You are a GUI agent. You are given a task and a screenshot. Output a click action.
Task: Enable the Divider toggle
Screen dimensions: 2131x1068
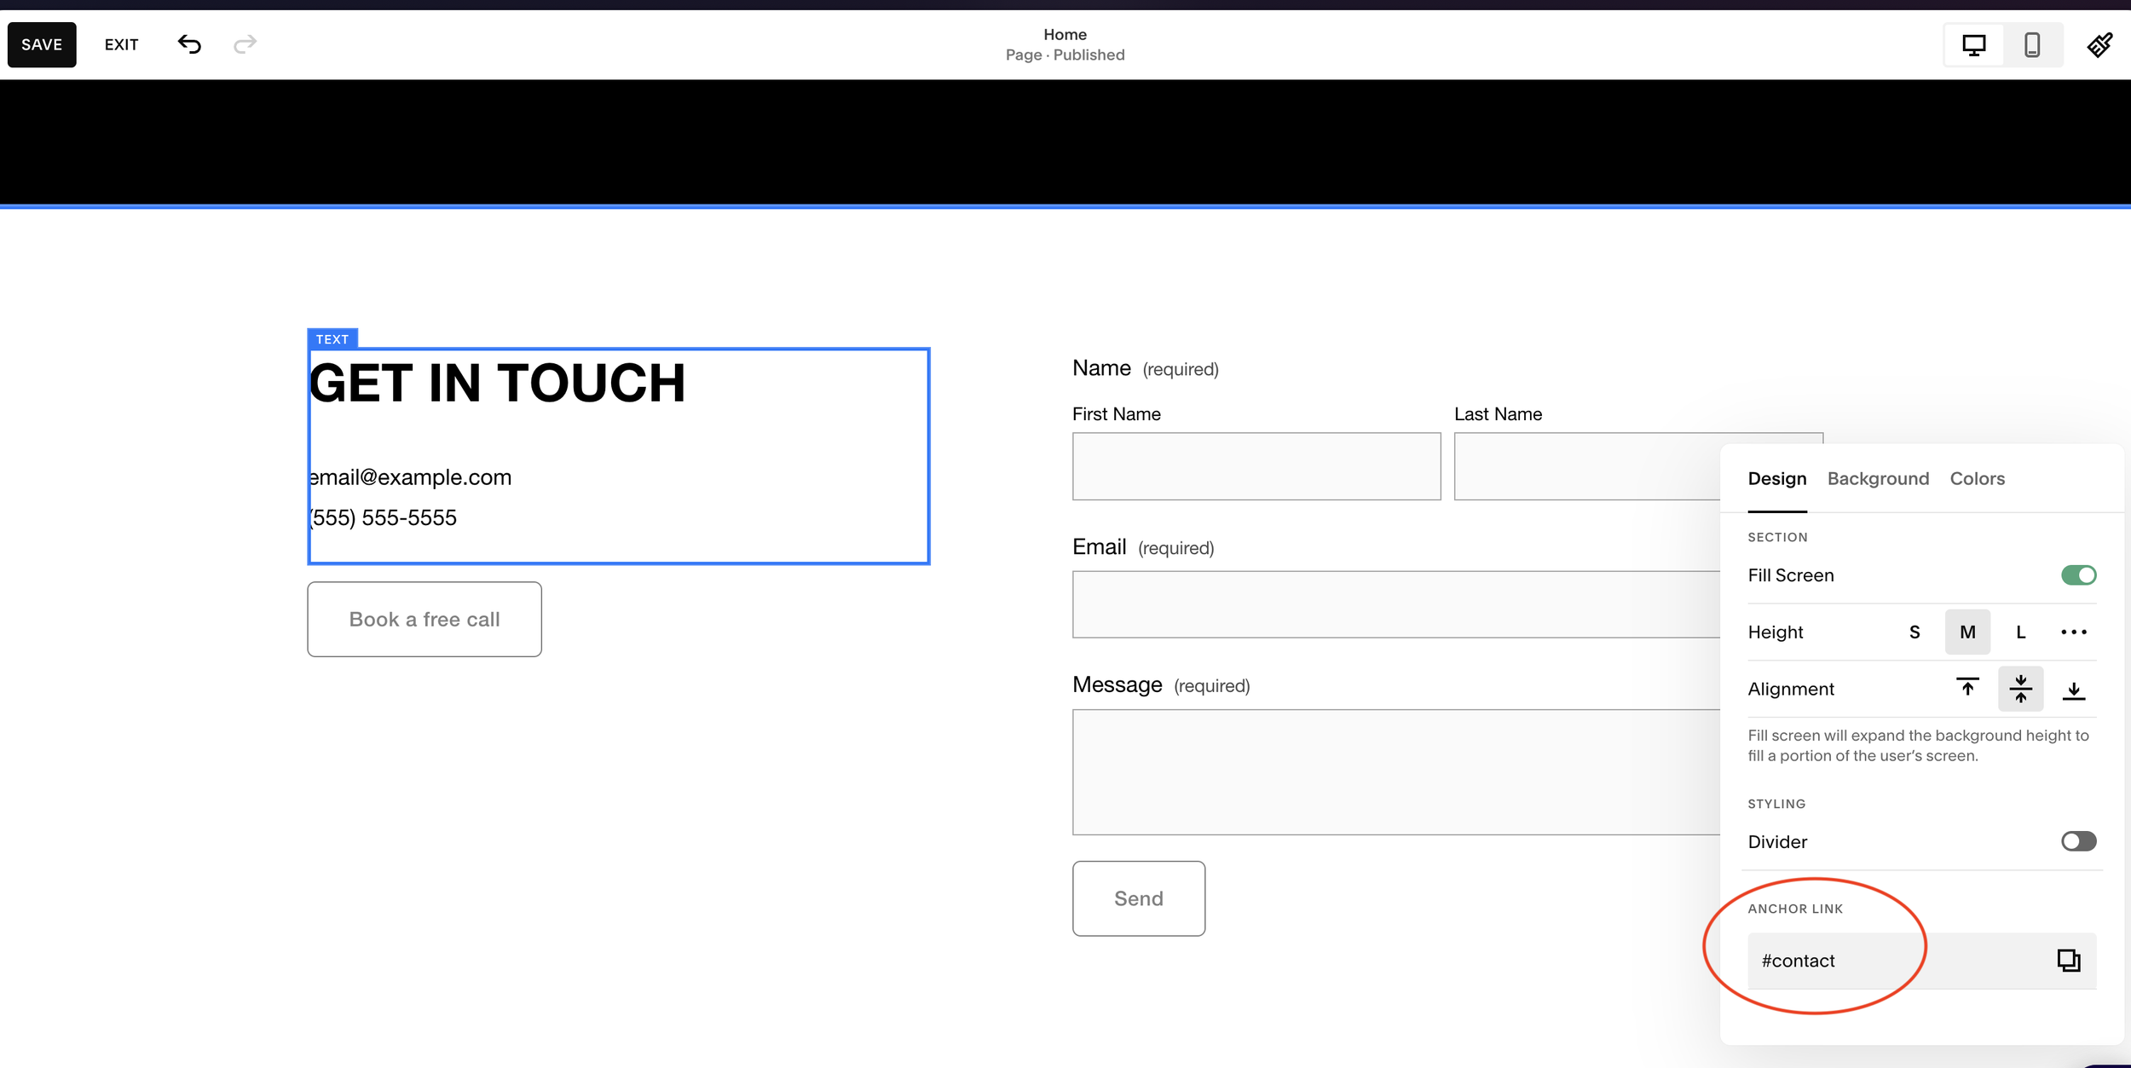coord(2078,841)
